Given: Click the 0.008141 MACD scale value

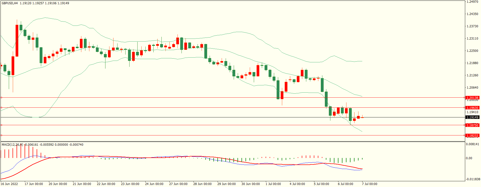Looking at the screenshot, I should click(x=472, y=144).
